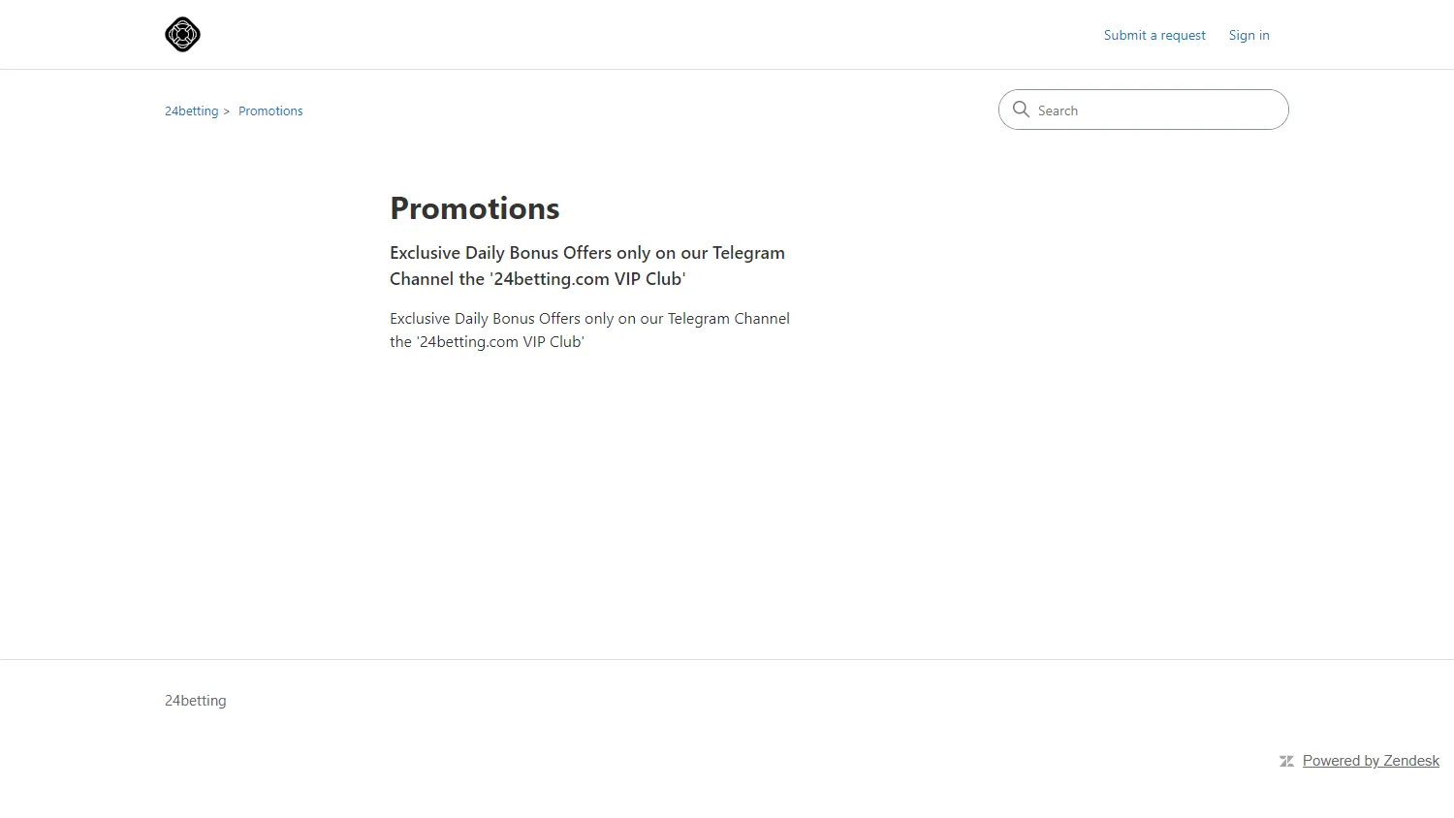This screenshot has height=818, width=1454.
Task: Click the Zendesk logo icon in the footer
Action: [1286, 761]
